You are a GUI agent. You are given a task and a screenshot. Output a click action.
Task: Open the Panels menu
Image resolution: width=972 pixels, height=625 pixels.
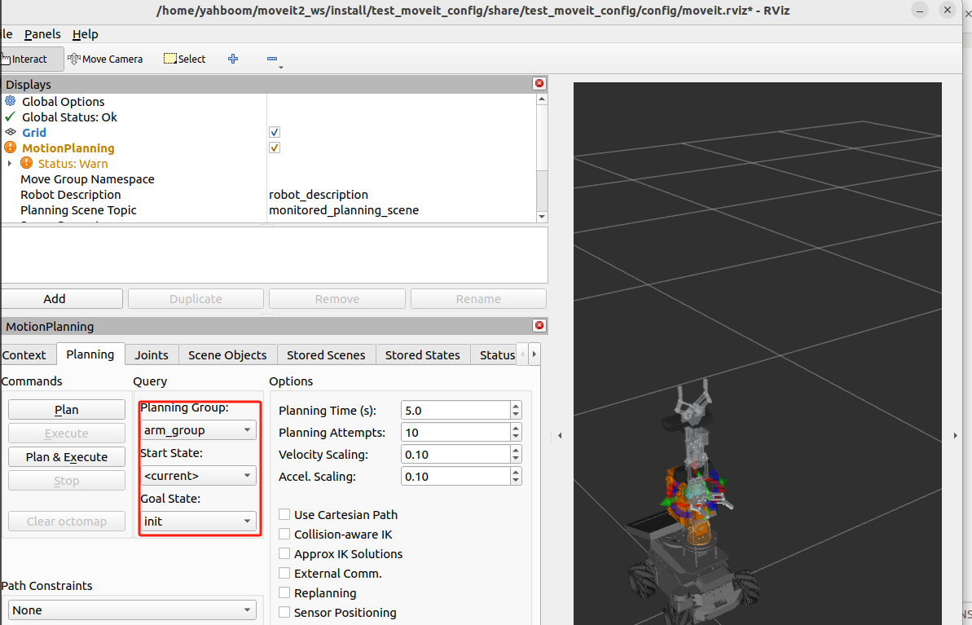(42, 34)
